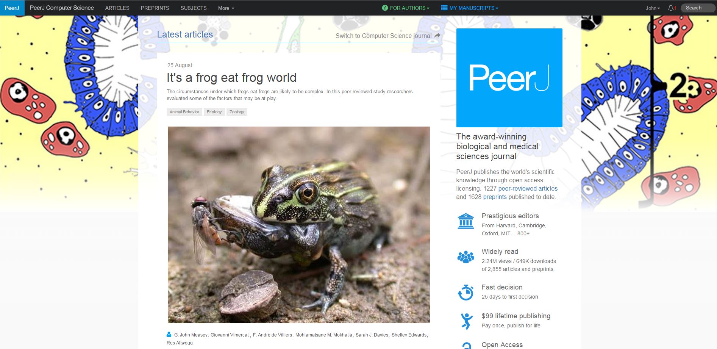
Task: Open the John user account dropdown
Action: [653, 8]
